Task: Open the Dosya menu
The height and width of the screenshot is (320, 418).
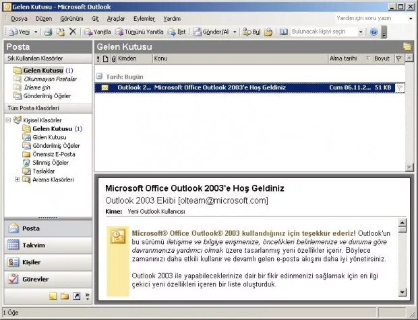Action: coord(19,19)
